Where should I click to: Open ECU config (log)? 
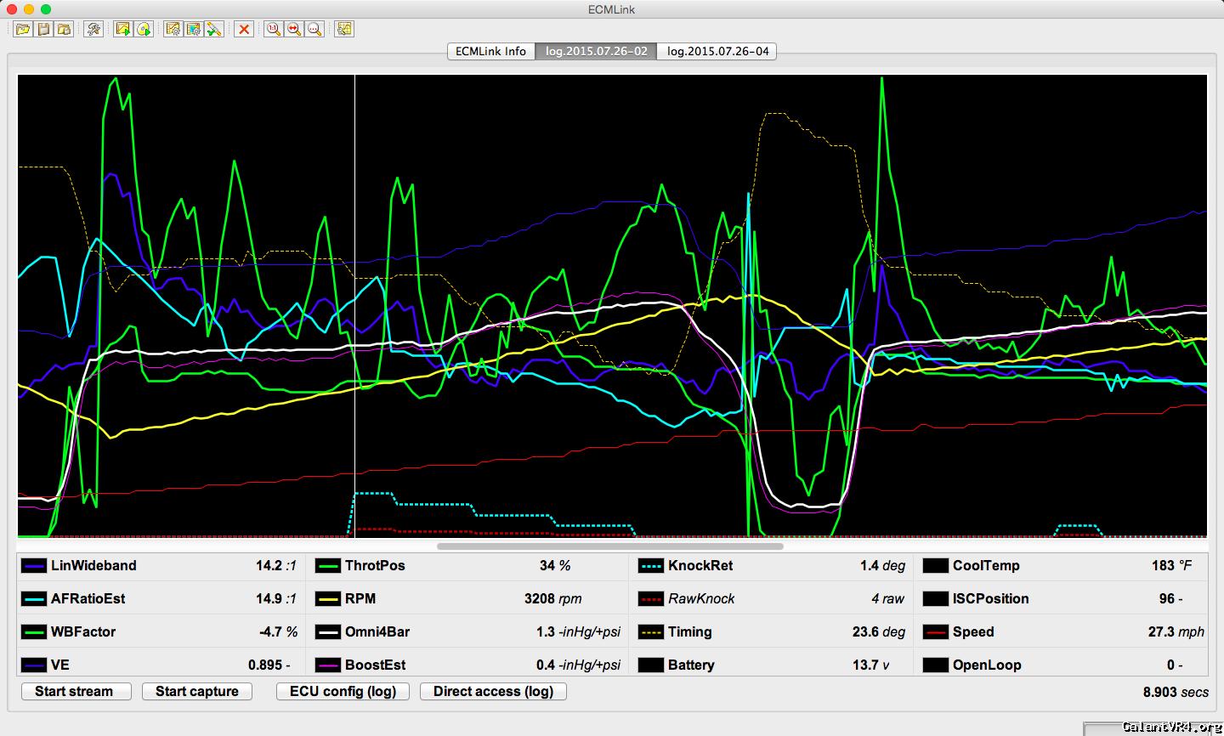click(343, 691)
